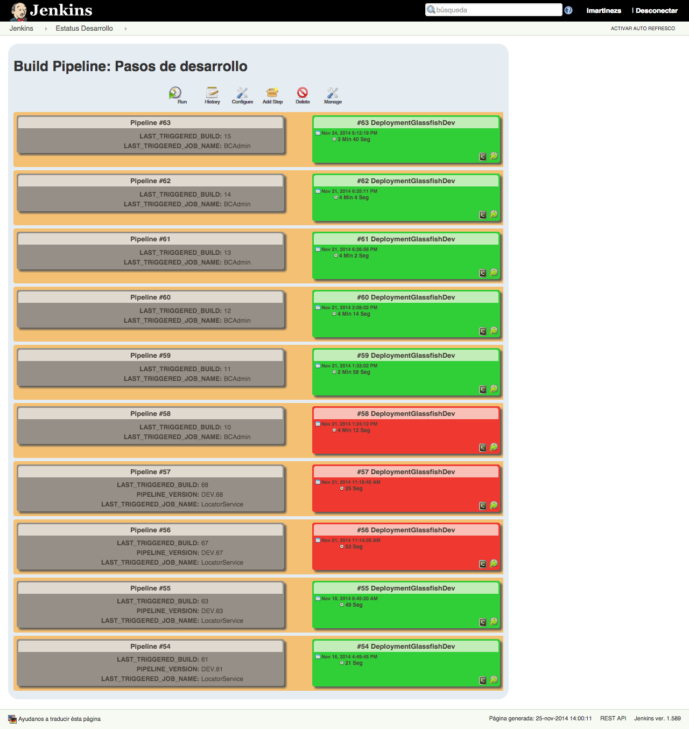This screenshot has width=689, height=729.
Task: Open #55 DeploymentGlassfishDev build title
Action: (x=406, y=588)
